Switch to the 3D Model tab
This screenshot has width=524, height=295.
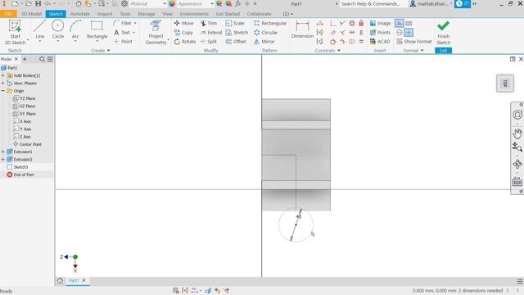[31, 14]
